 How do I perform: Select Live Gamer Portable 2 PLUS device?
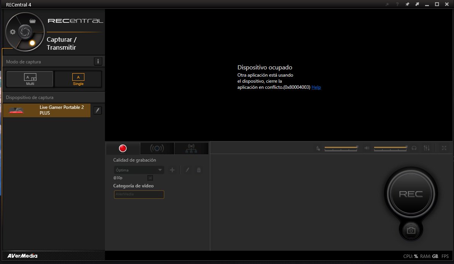47,110
